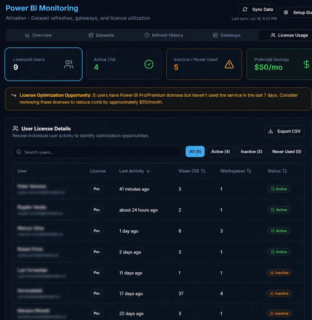
Task: Click the Export CSV download icon
Action: coord(271,131)
